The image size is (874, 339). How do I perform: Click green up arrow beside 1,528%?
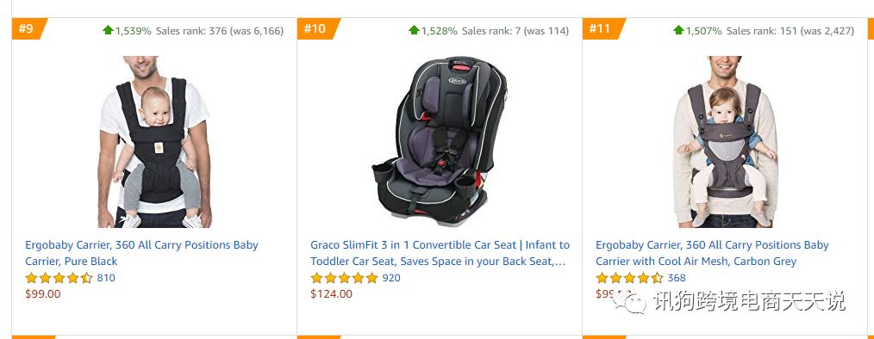click(x=414, y=30)
